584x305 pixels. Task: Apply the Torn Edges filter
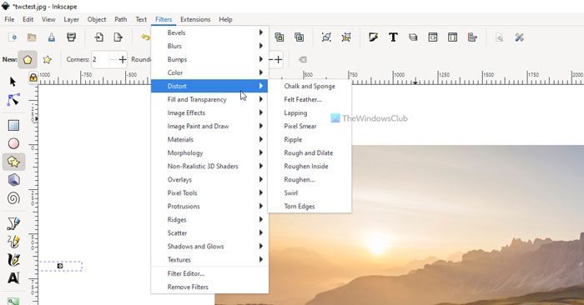310,207
